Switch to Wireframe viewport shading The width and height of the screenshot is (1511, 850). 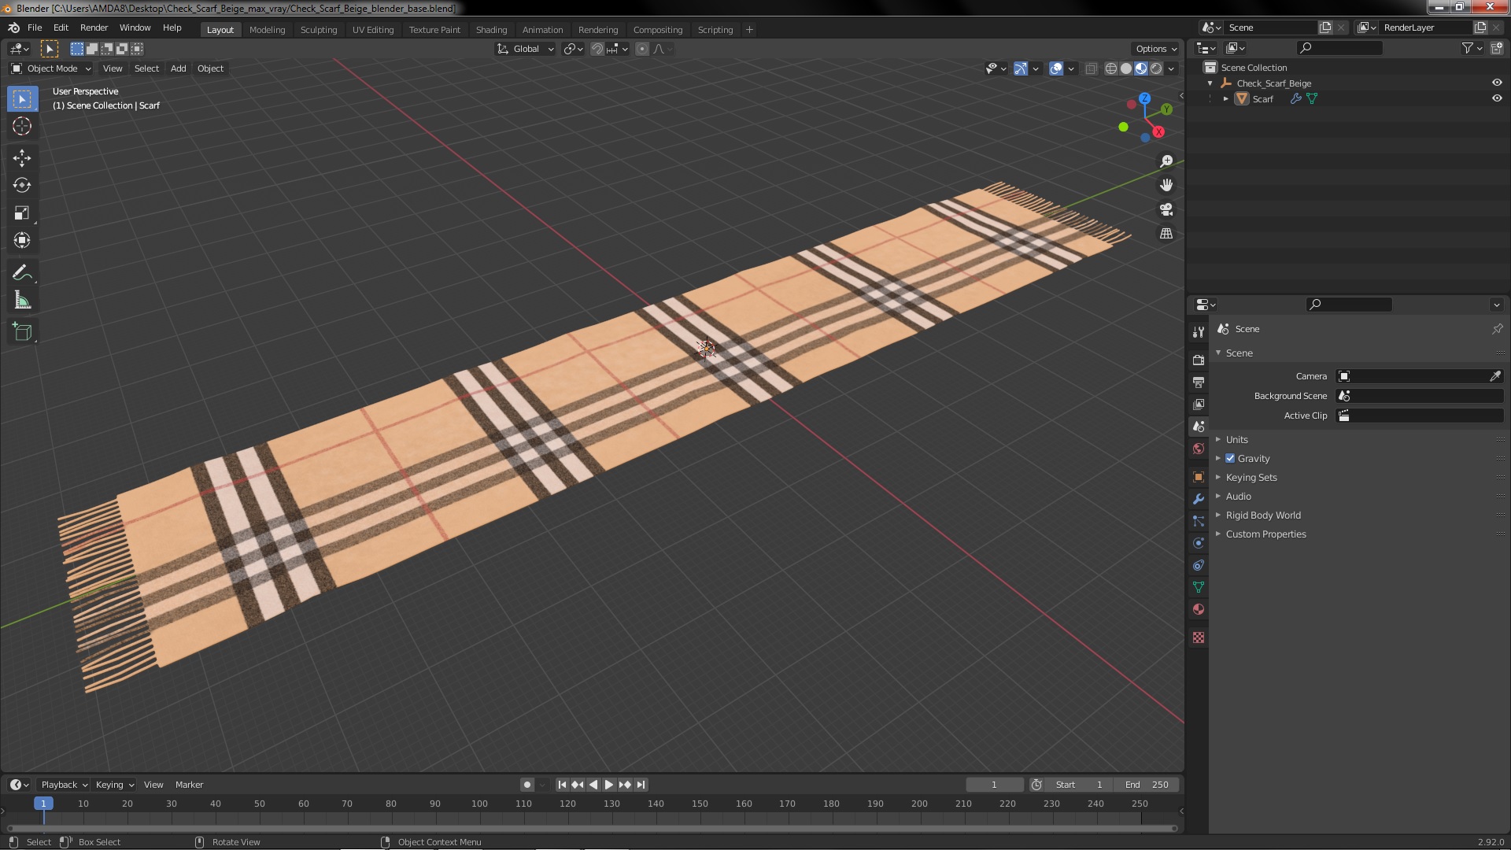1110,68
